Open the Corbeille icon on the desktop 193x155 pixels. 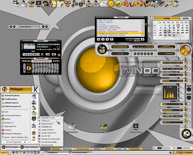(104, 127)
